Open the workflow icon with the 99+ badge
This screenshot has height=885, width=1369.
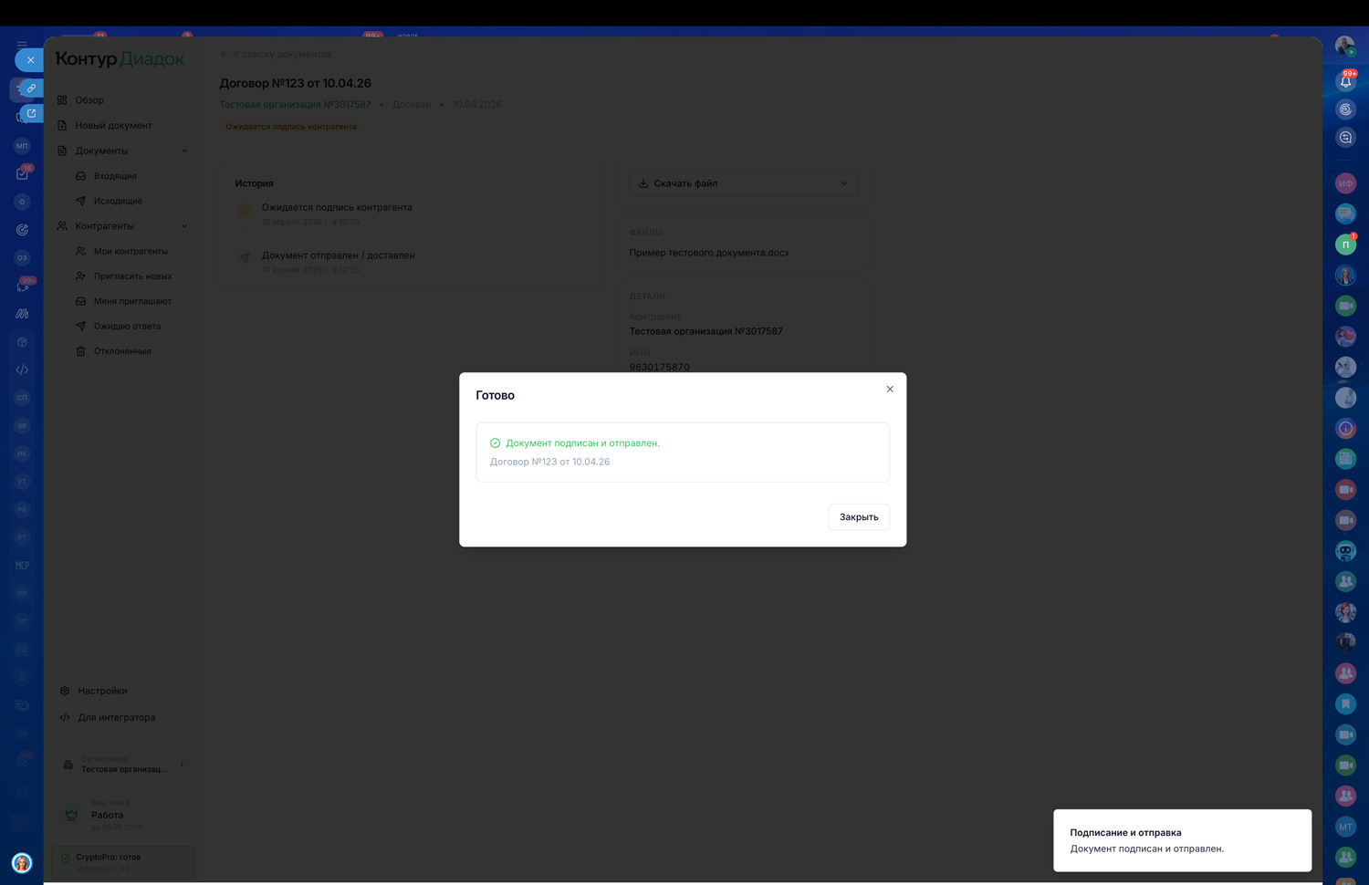(x=23, y=286)
